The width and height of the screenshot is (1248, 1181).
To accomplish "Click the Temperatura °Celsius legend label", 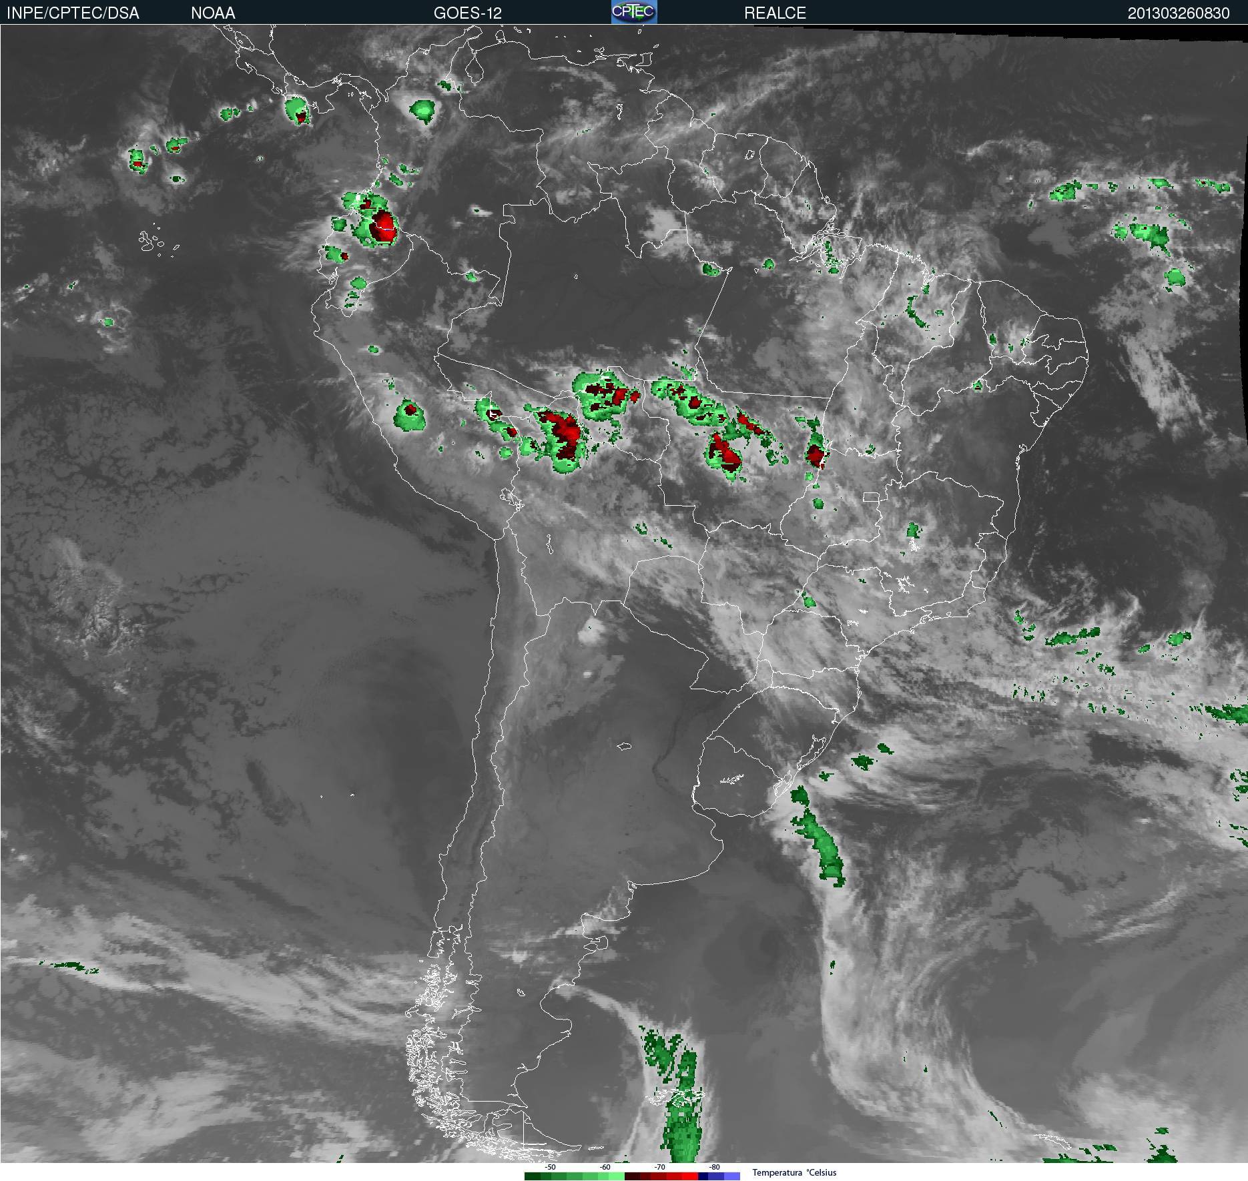I will [794, 1172].
